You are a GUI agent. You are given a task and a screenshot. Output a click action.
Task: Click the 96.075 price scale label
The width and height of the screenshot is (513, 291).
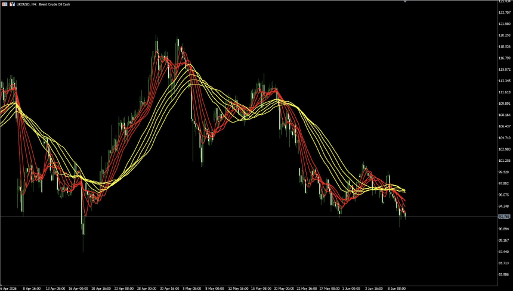point(505,195)
